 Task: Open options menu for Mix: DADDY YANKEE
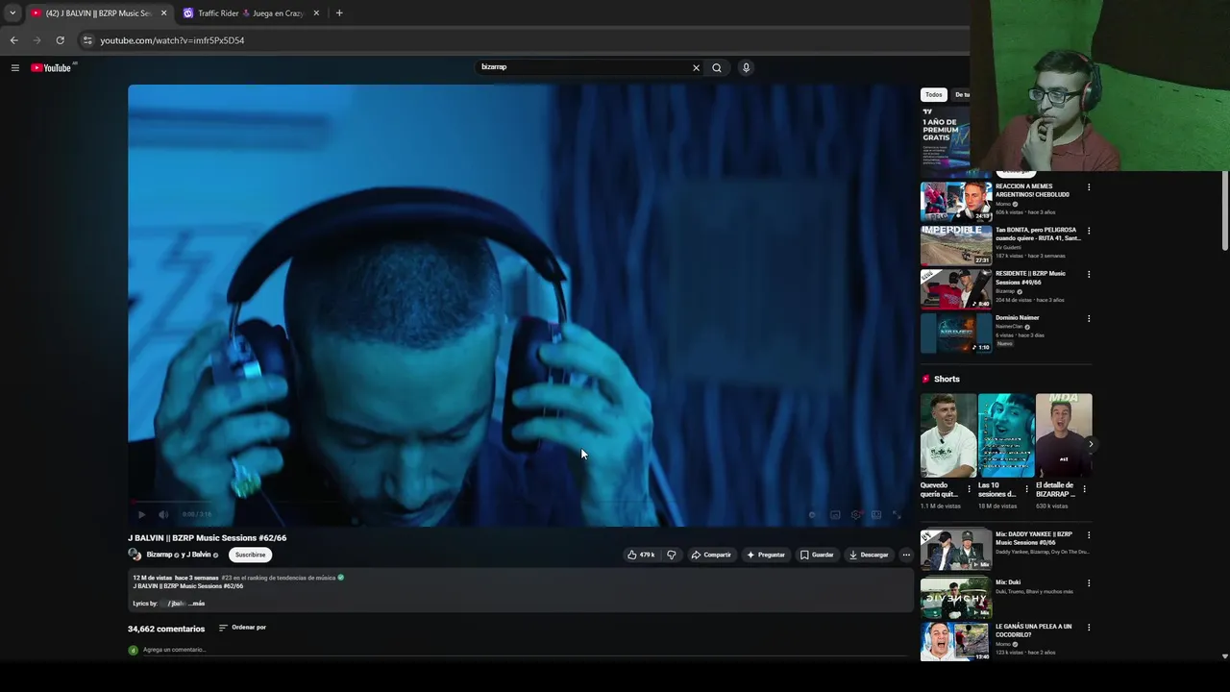tap(1089, 535)
